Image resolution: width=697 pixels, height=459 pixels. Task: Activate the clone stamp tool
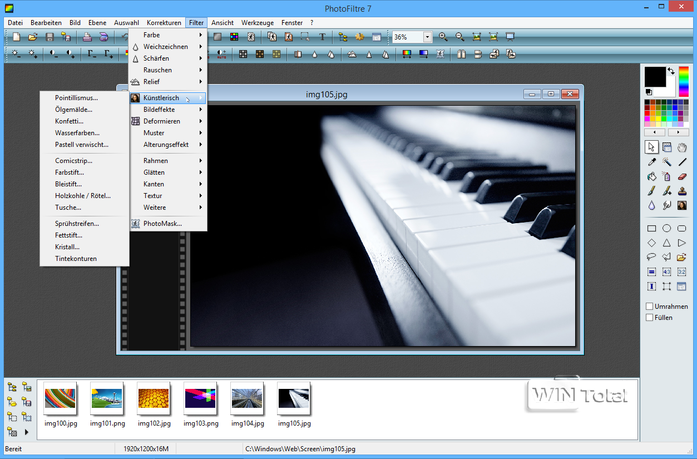pos(682,191)
